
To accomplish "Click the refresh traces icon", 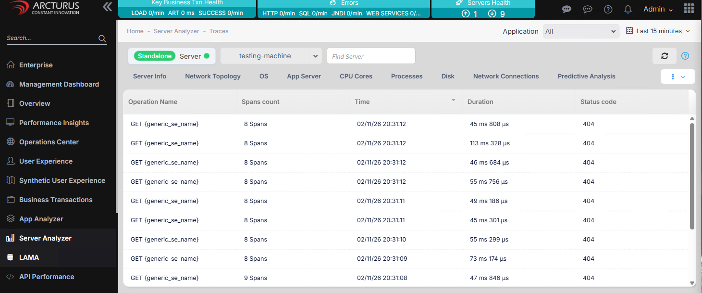I will click(x=664, y=56).
